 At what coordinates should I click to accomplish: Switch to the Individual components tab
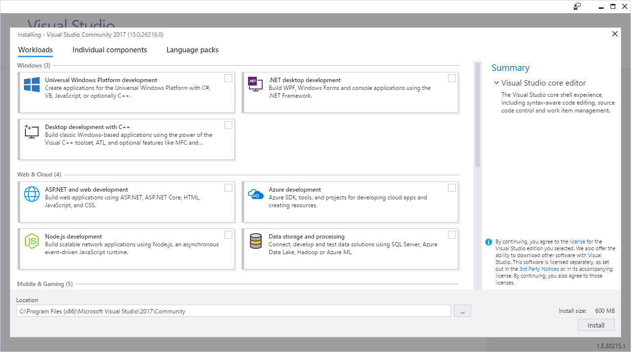110,49
